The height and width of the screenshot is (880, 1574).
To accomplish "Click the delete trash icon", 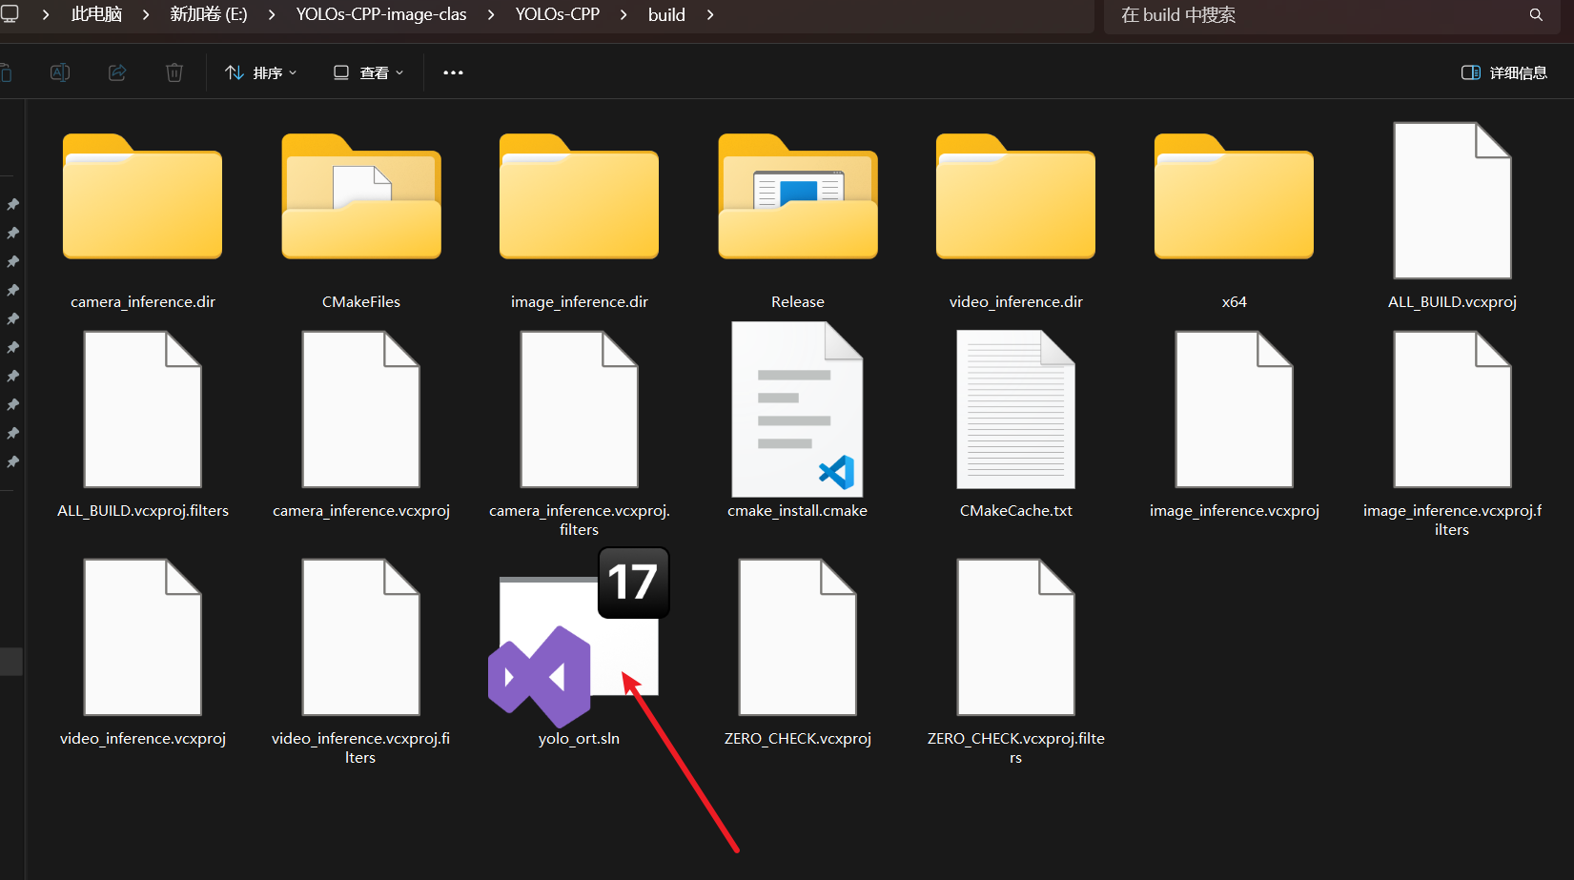I will click(x=174, y=72).
